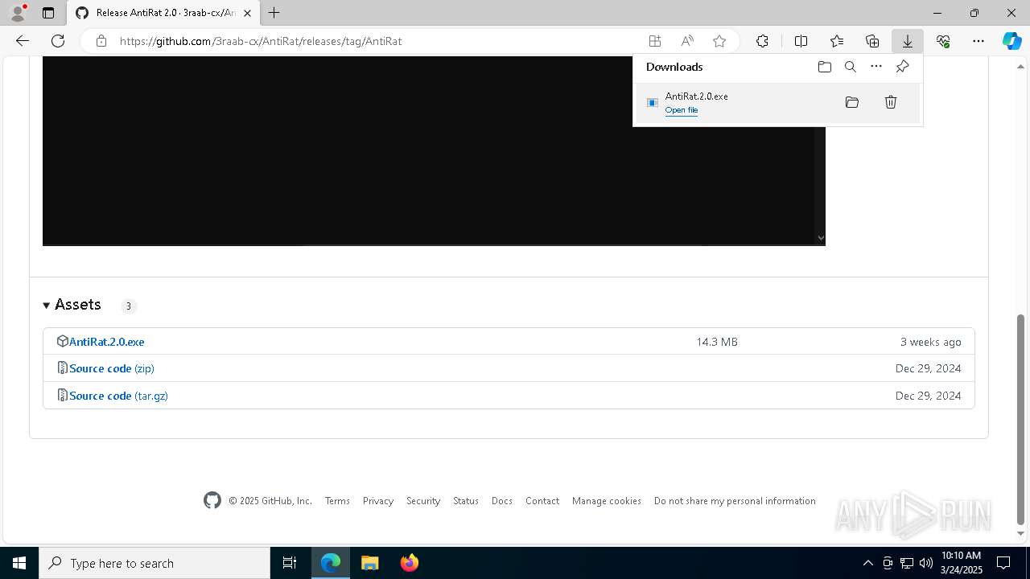Open the Edge profile icon
Image resolution: width=1030 pixels, height=579 pixels.
click(x=17, y=13)
